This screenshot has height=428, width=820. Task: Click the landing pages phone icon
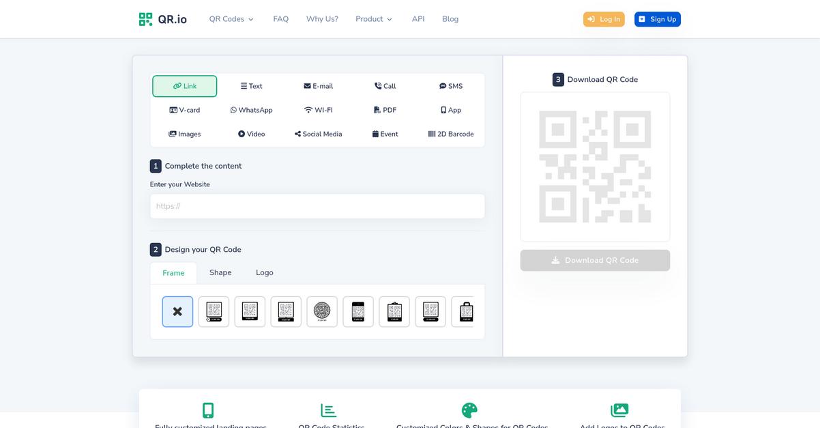click(208, 410)
